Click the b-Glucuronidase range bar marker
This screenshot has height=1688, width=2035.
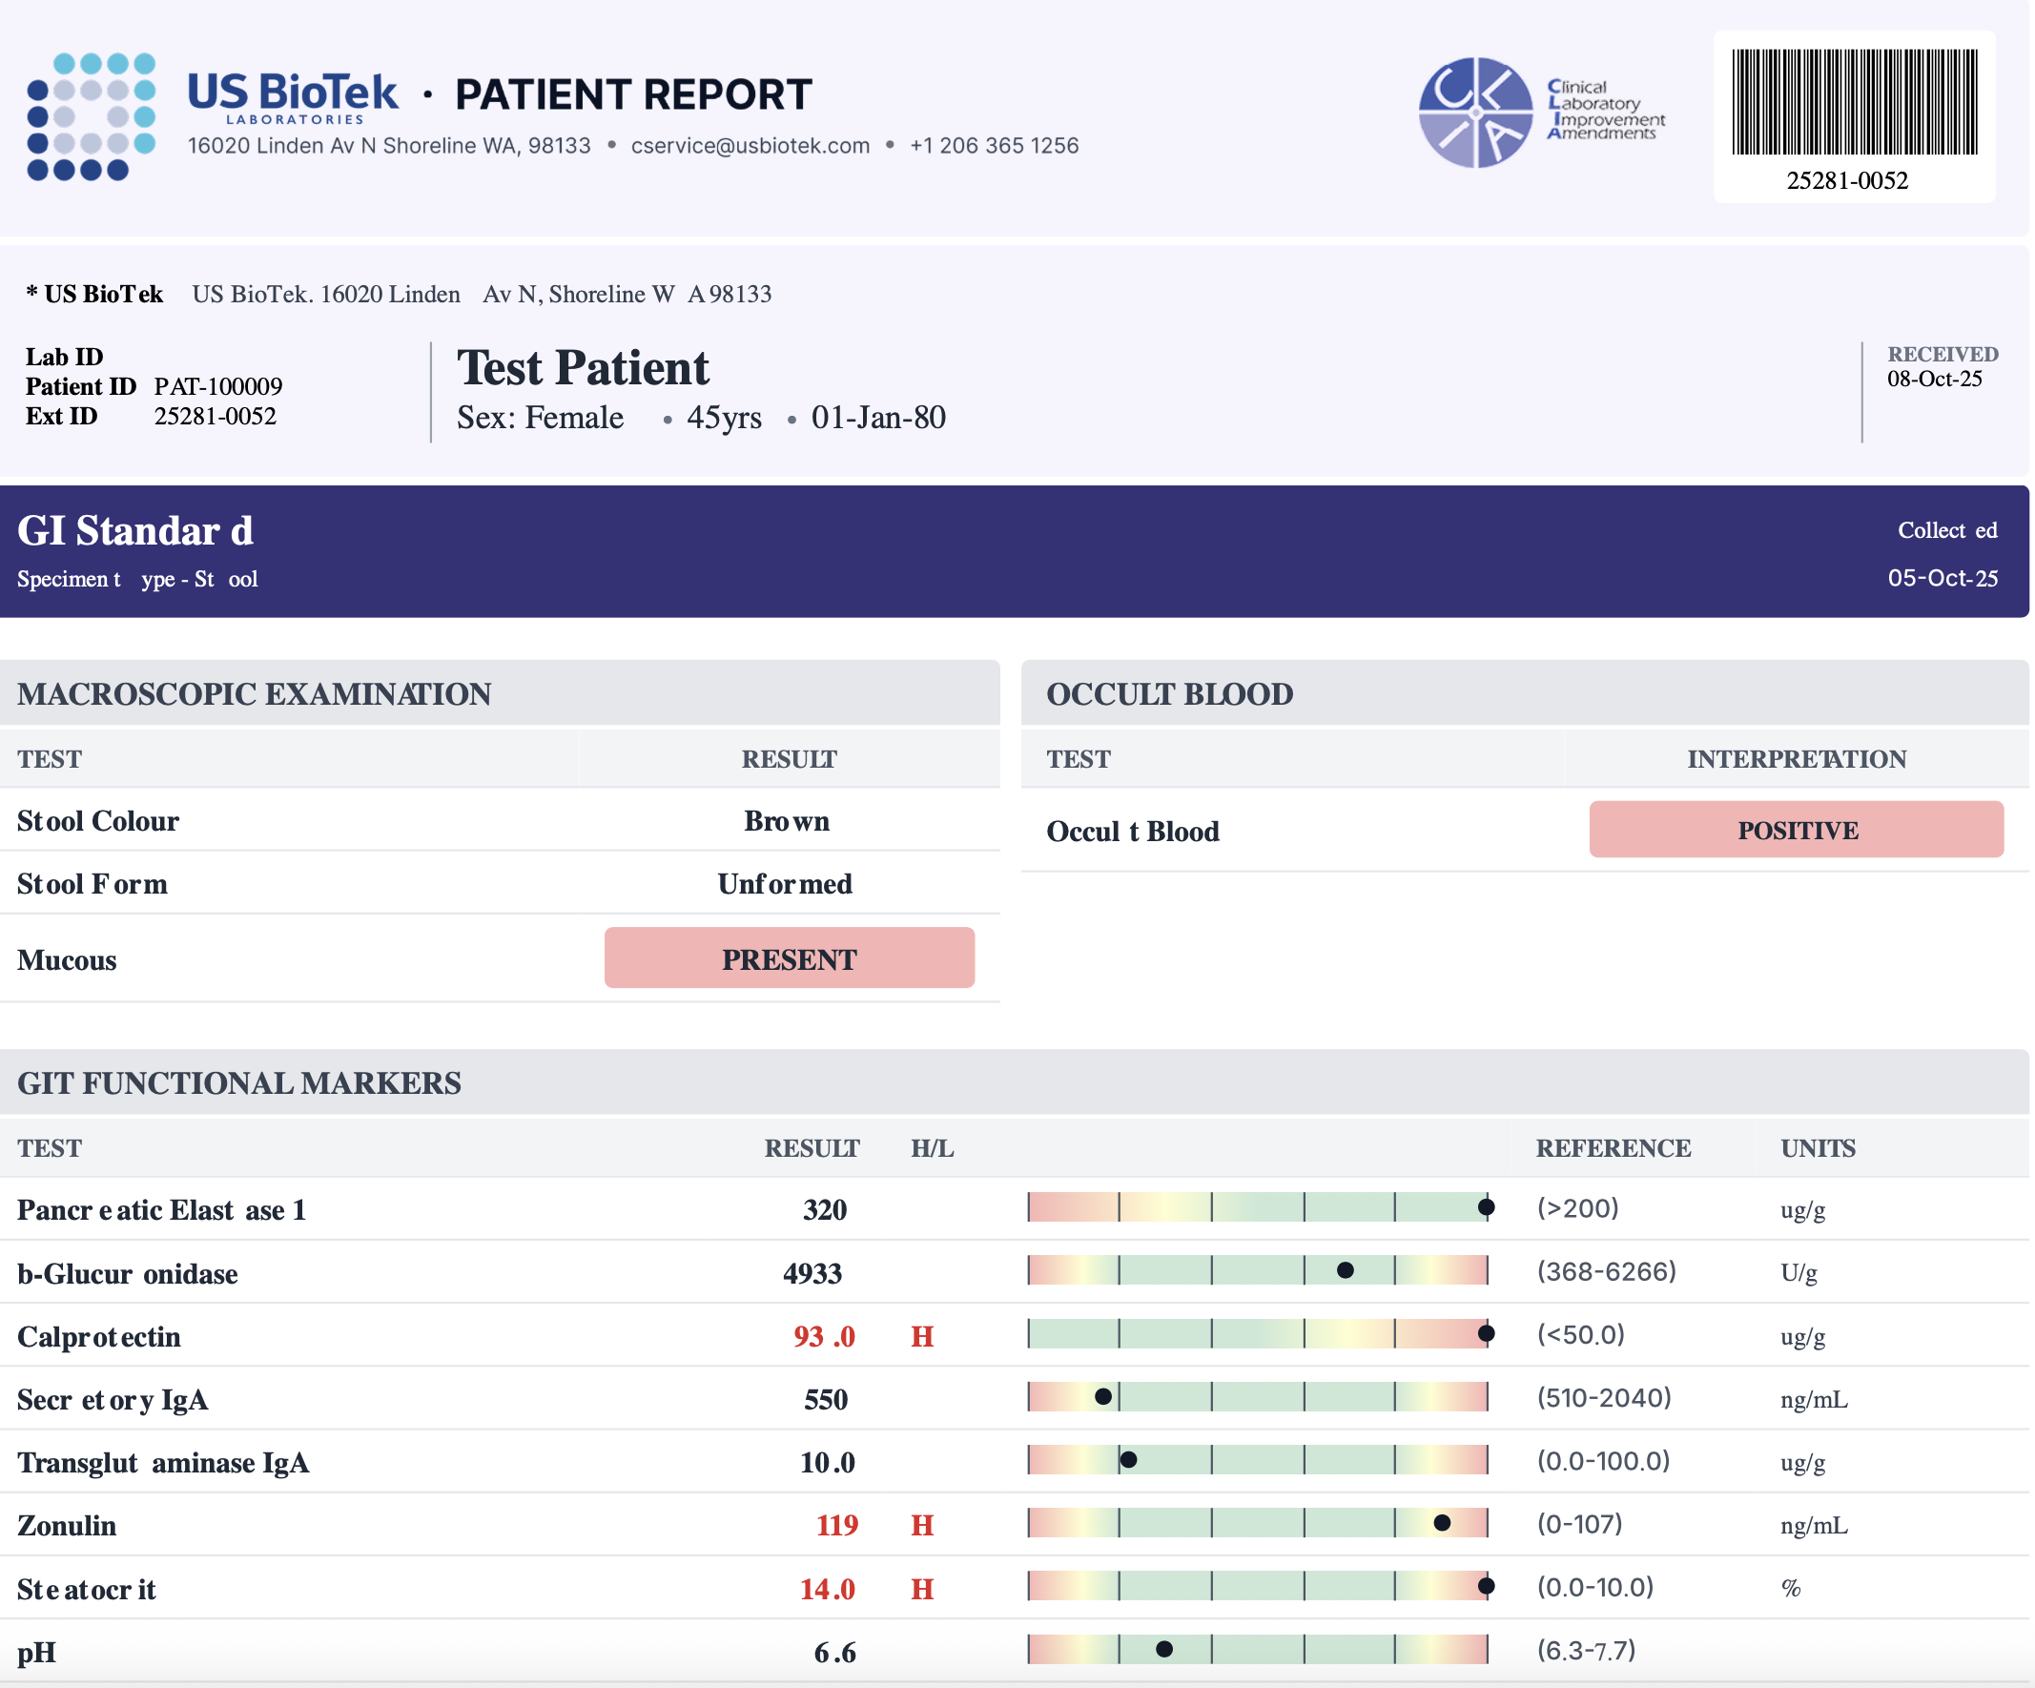tap(1345, 1270)
